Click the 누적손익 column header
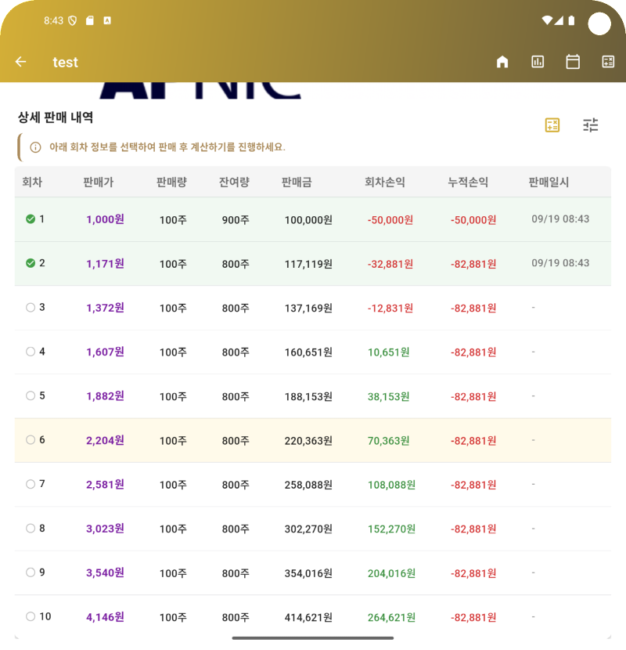 [x=468, y=182]
